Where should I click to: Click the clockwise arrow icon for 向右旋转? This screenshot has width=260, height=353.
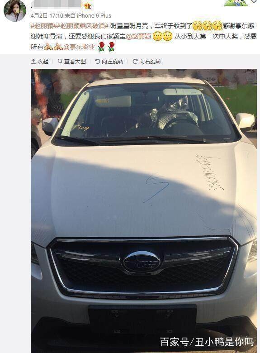tap(135, 61)
